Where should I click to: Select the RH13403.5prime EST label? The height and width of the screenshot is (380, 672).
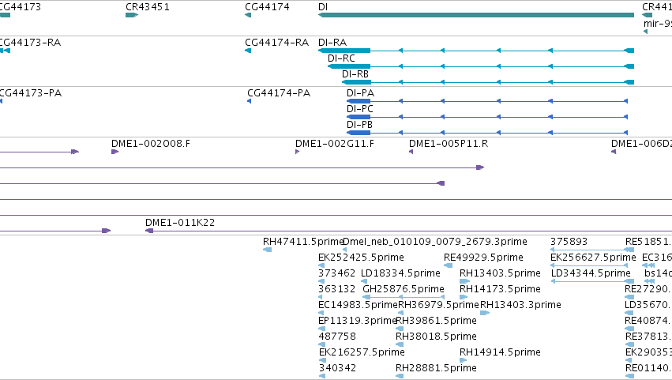click(x=500, y=273)
